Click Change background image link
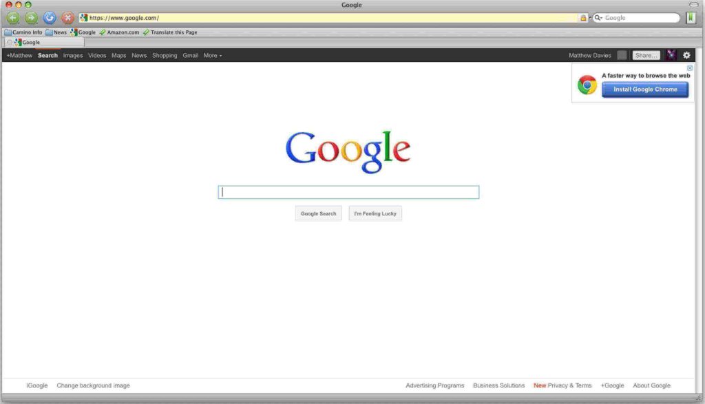Image resolution: width=705 pixels, height=404 pixels. [93, 385]
